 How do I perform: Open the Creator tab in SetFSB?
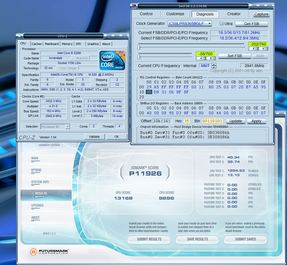coord(234,14)
